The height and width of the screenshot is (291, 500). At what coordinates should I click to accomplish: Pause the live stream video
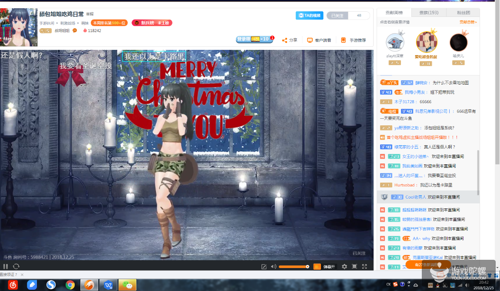[x=6, y=266]
